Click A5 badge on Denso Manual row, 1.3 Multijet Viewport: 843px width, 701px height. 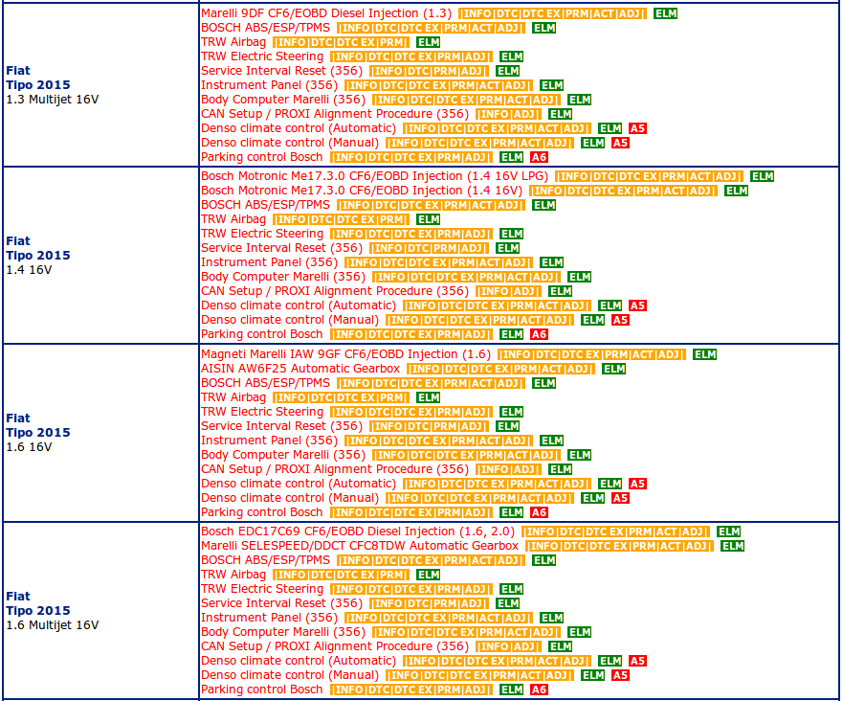click(x=620, y=143)
